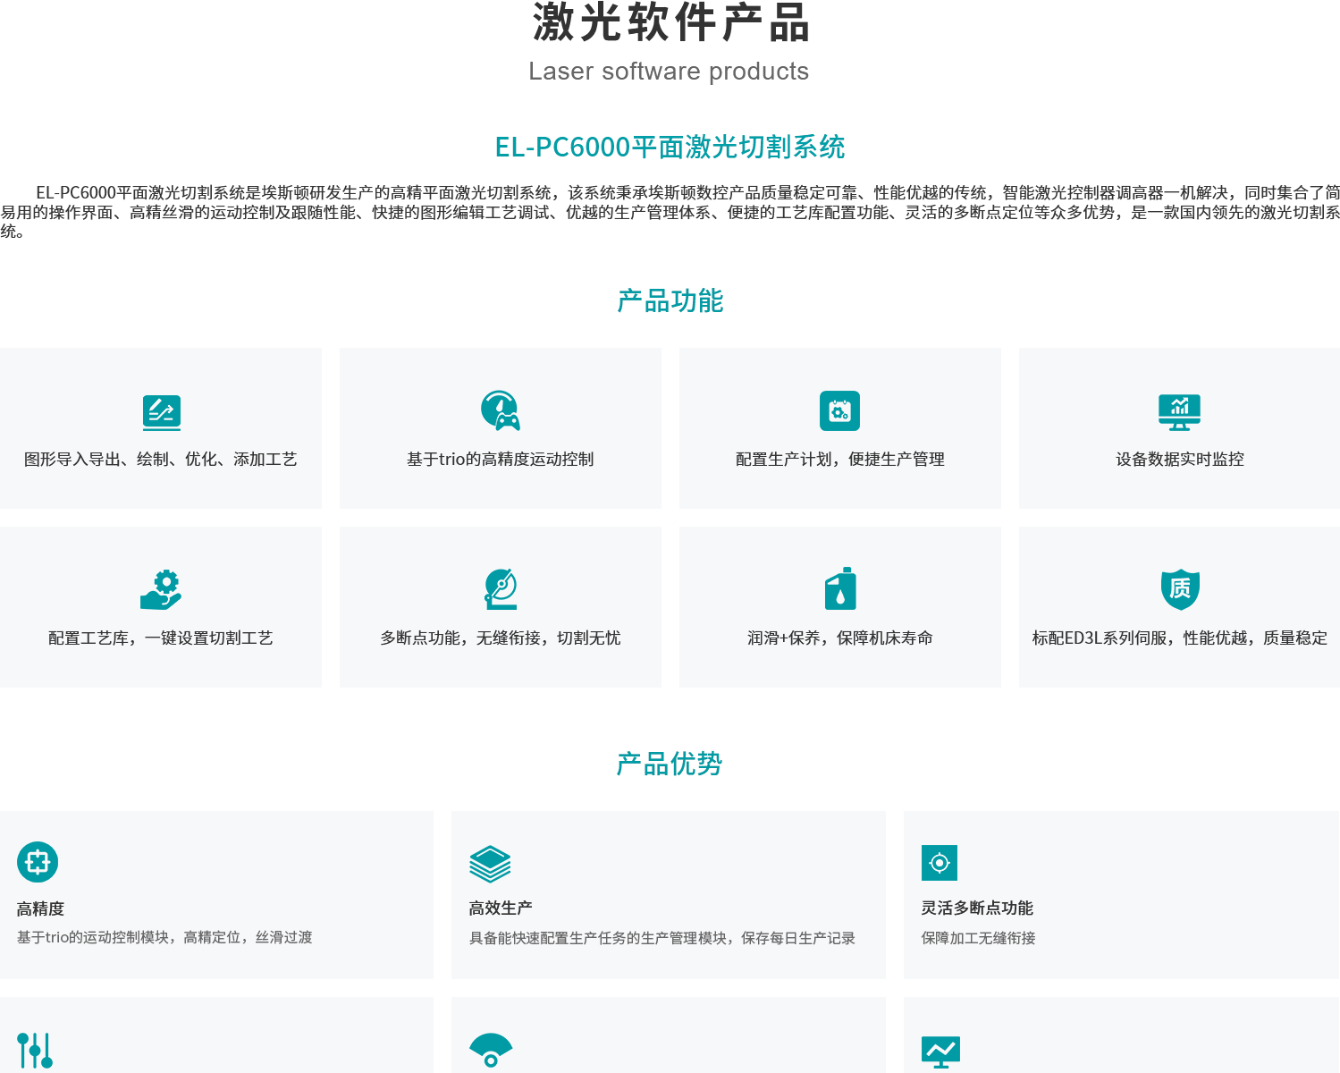The height and width of the screenshot is (1073, 1340).
Task: Click the multi-breakpoint laser cutter icon
Action: [500, 589]
